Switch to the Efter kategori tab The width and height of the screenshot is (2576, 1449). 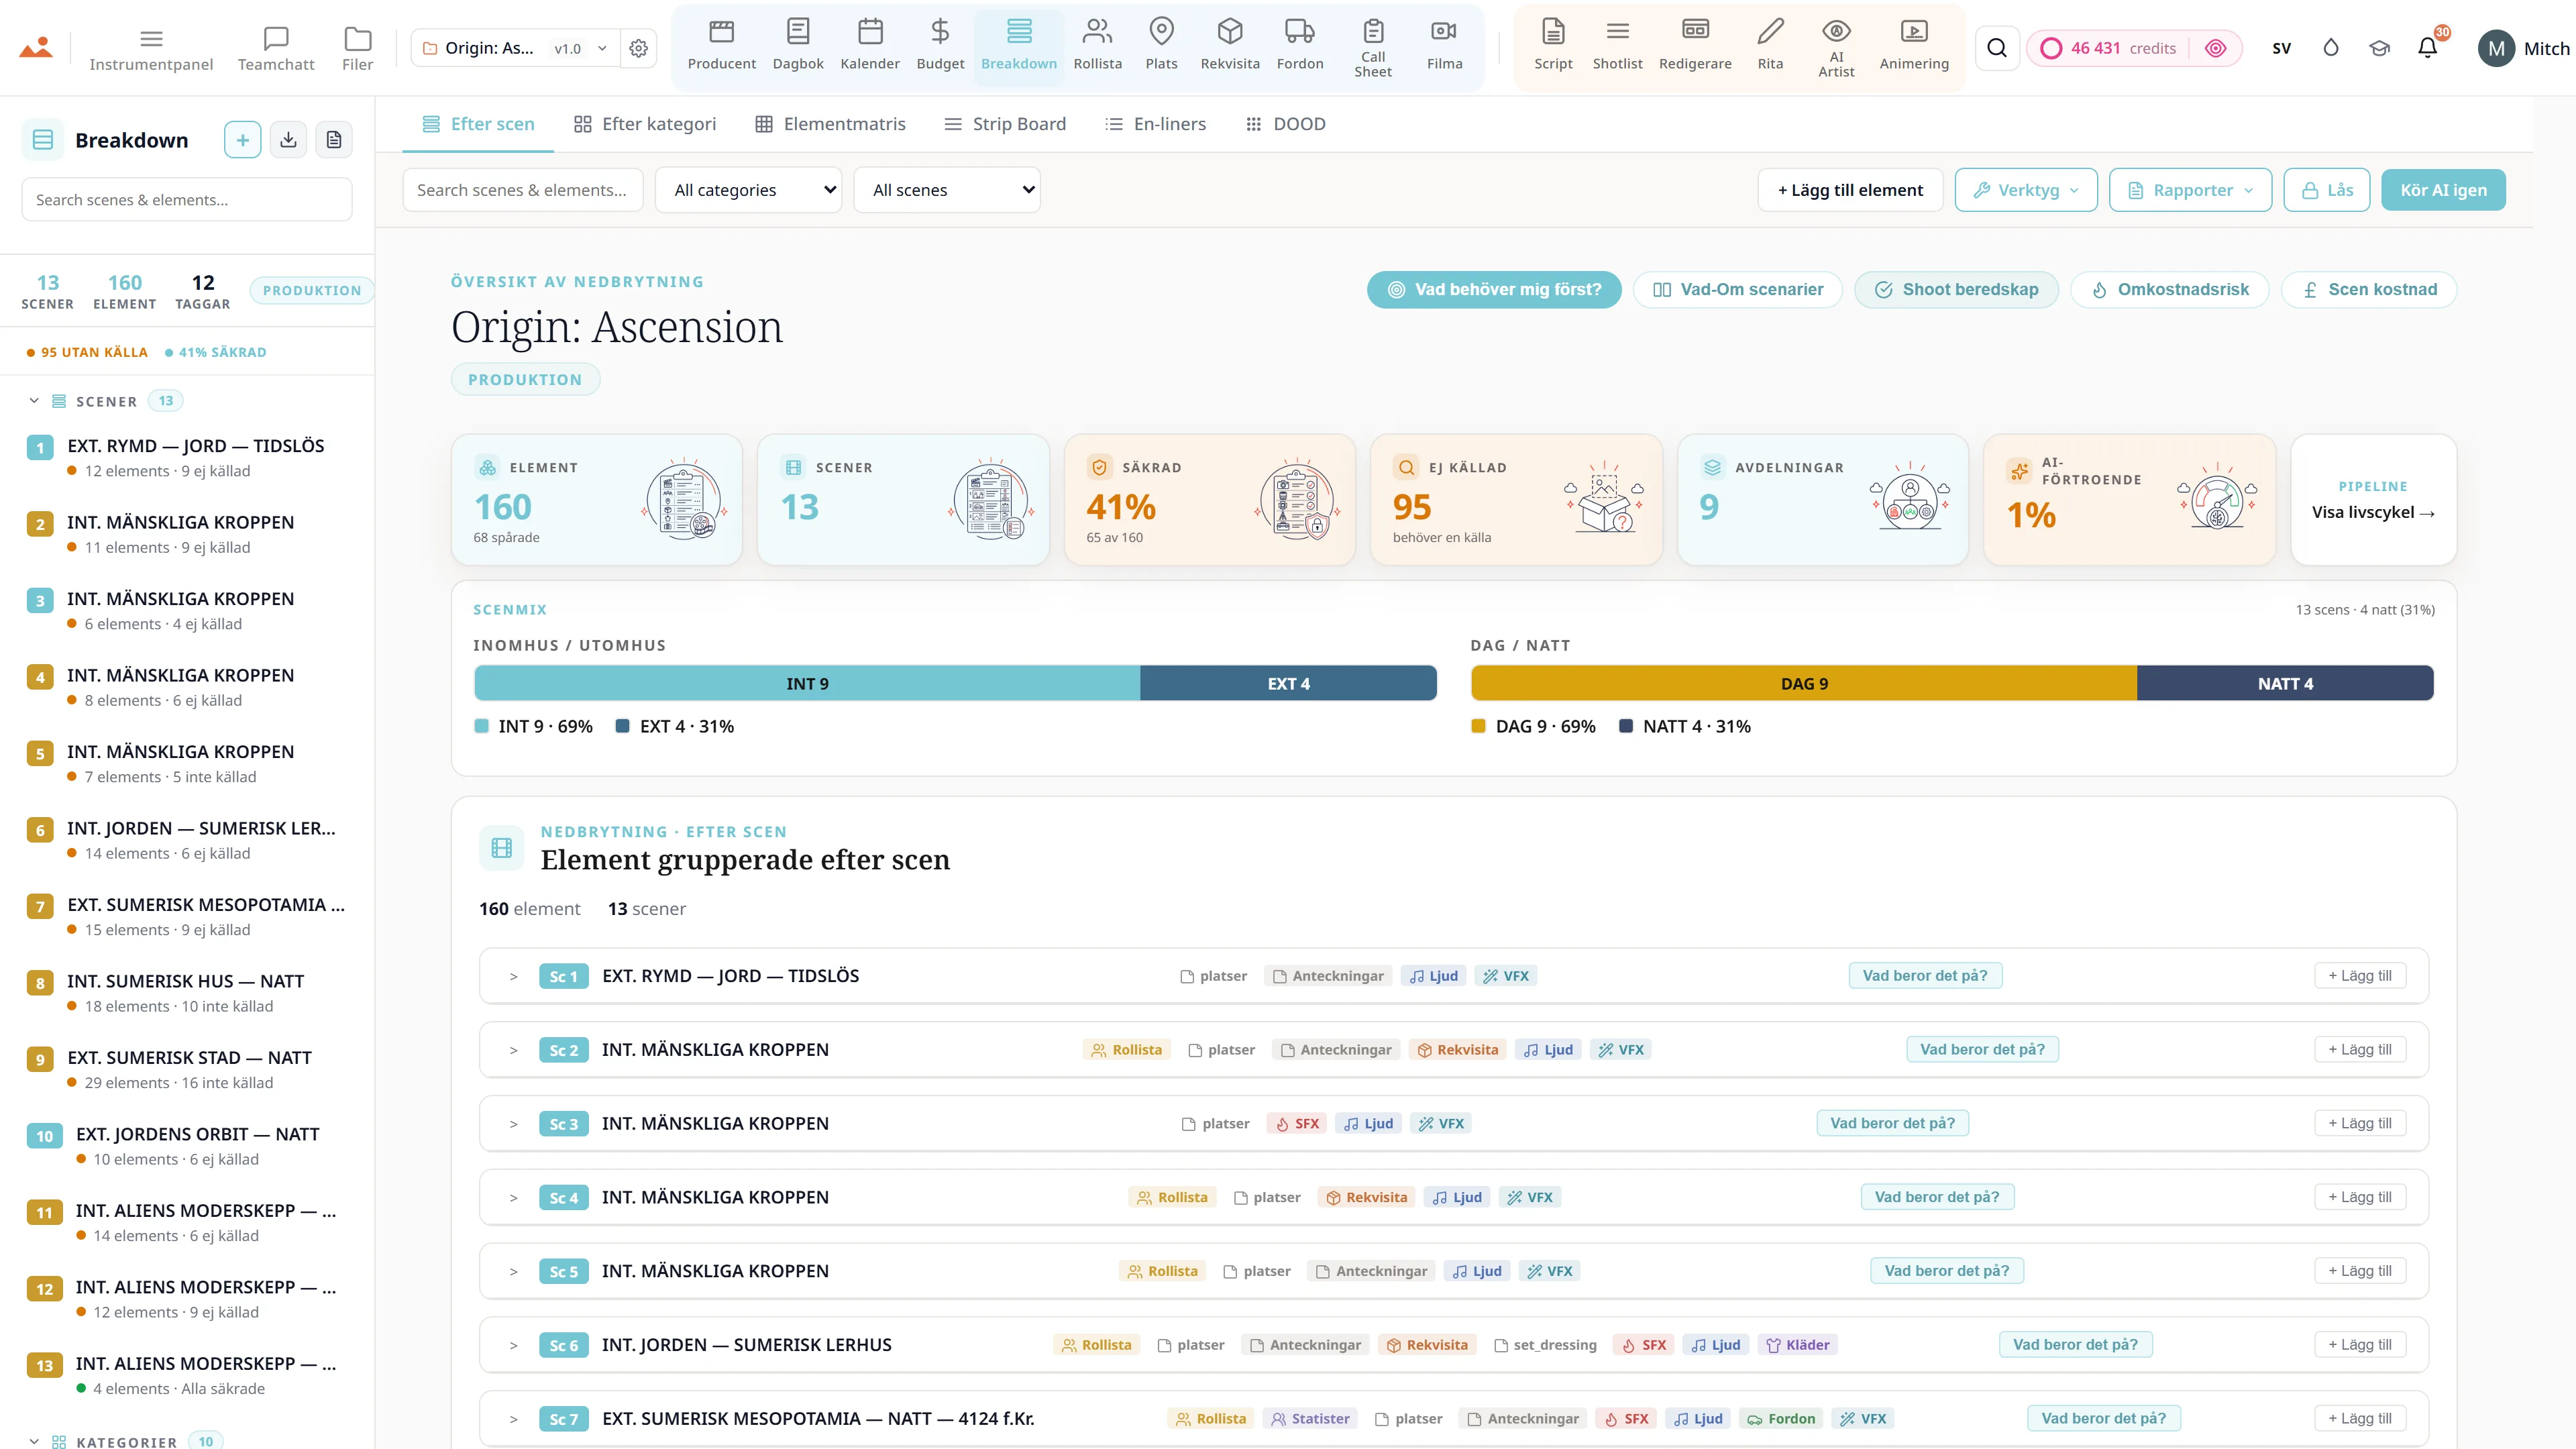tap(645, 124)
